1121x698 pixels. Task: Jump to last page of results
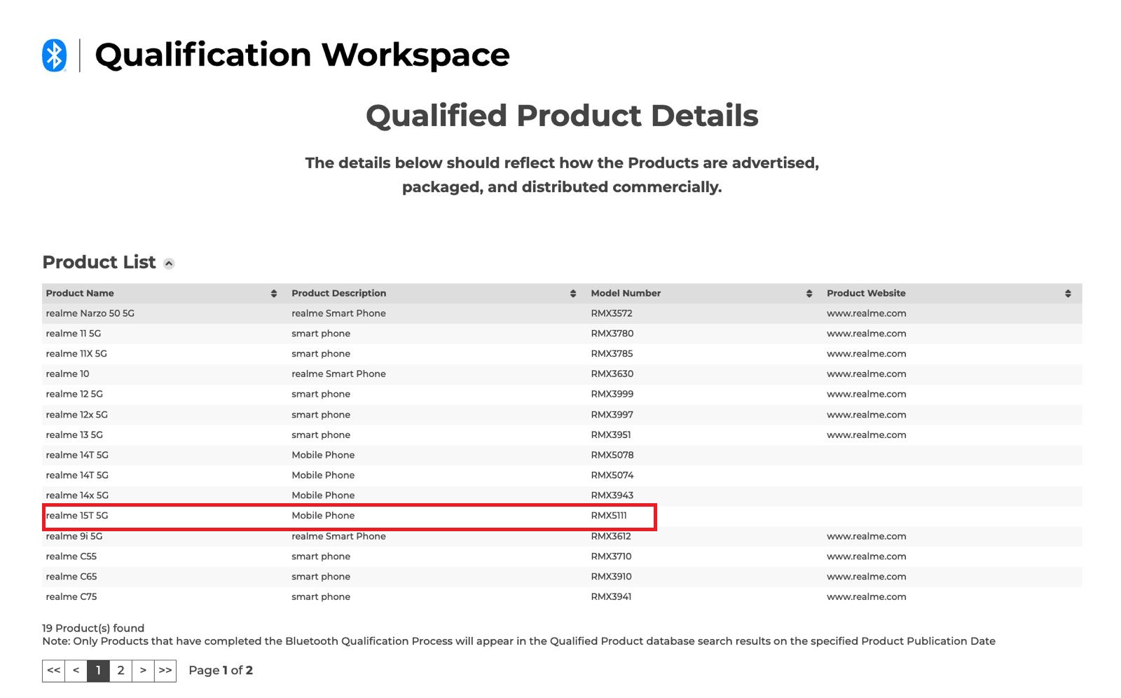165,671
